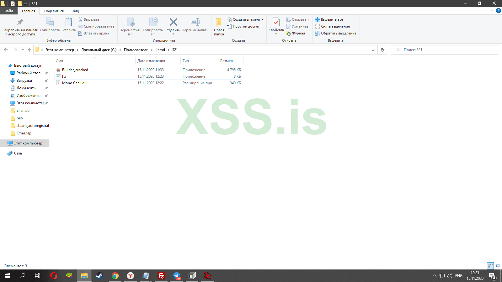
Task: Go back with the left arrow
Action: pyautogui.click(x=6, y=50)
